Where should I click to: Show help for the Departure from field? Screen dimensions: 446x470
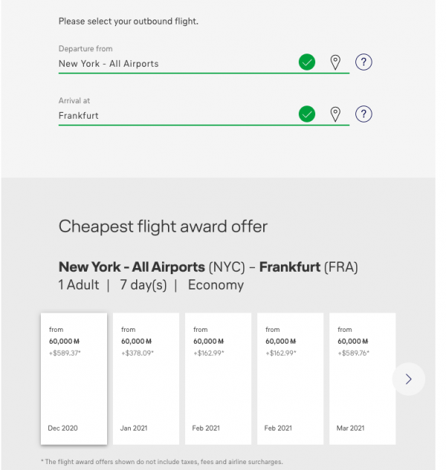[x=363, y=62]
